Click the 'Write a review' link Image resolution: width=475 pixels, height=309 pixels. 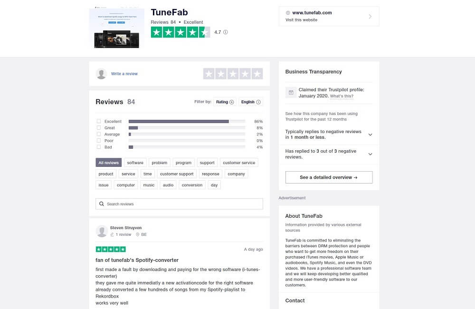124,74
